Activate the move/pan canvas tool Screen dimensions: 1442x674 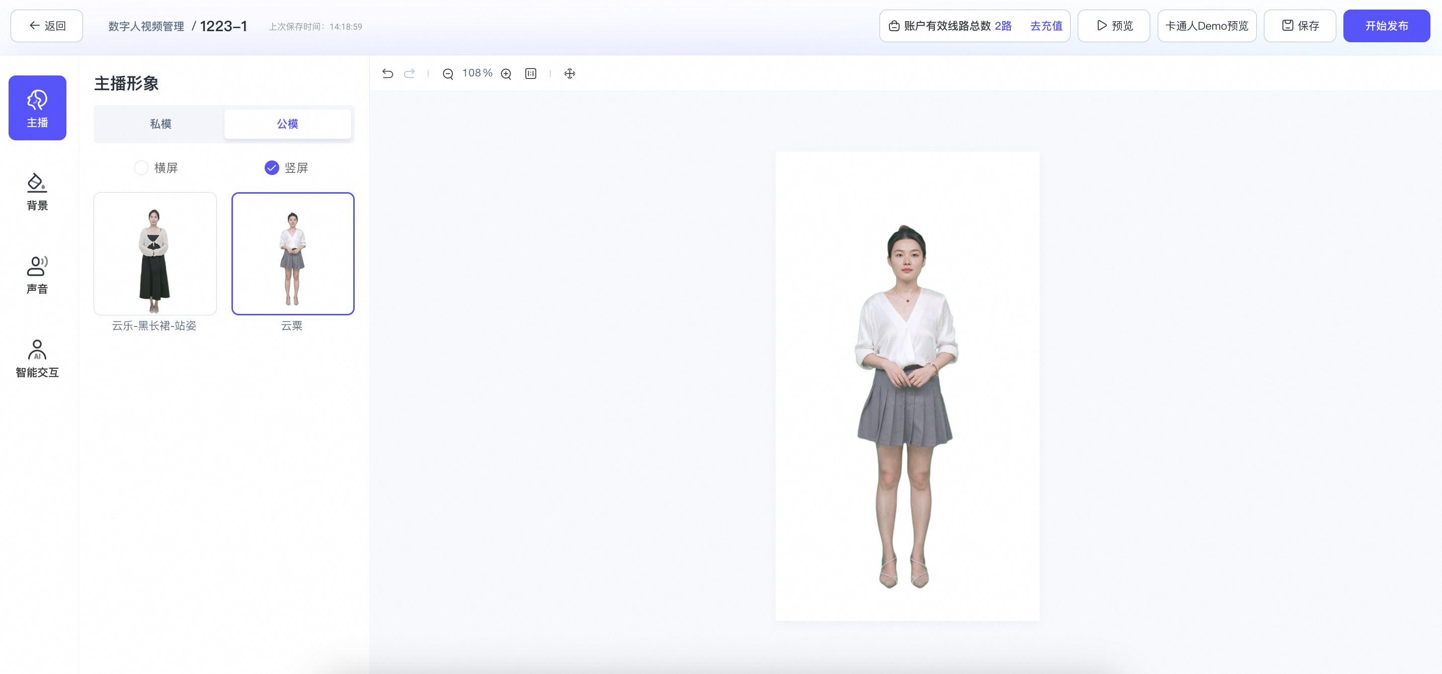pyautogui.click(x=569, y=73)
